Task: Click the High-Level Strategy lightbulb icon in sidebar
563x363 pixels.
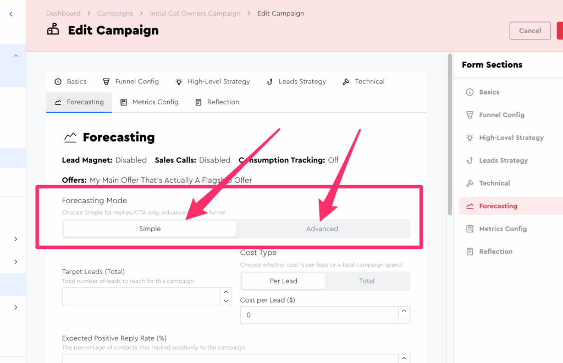Action: [x=470, y=138]
